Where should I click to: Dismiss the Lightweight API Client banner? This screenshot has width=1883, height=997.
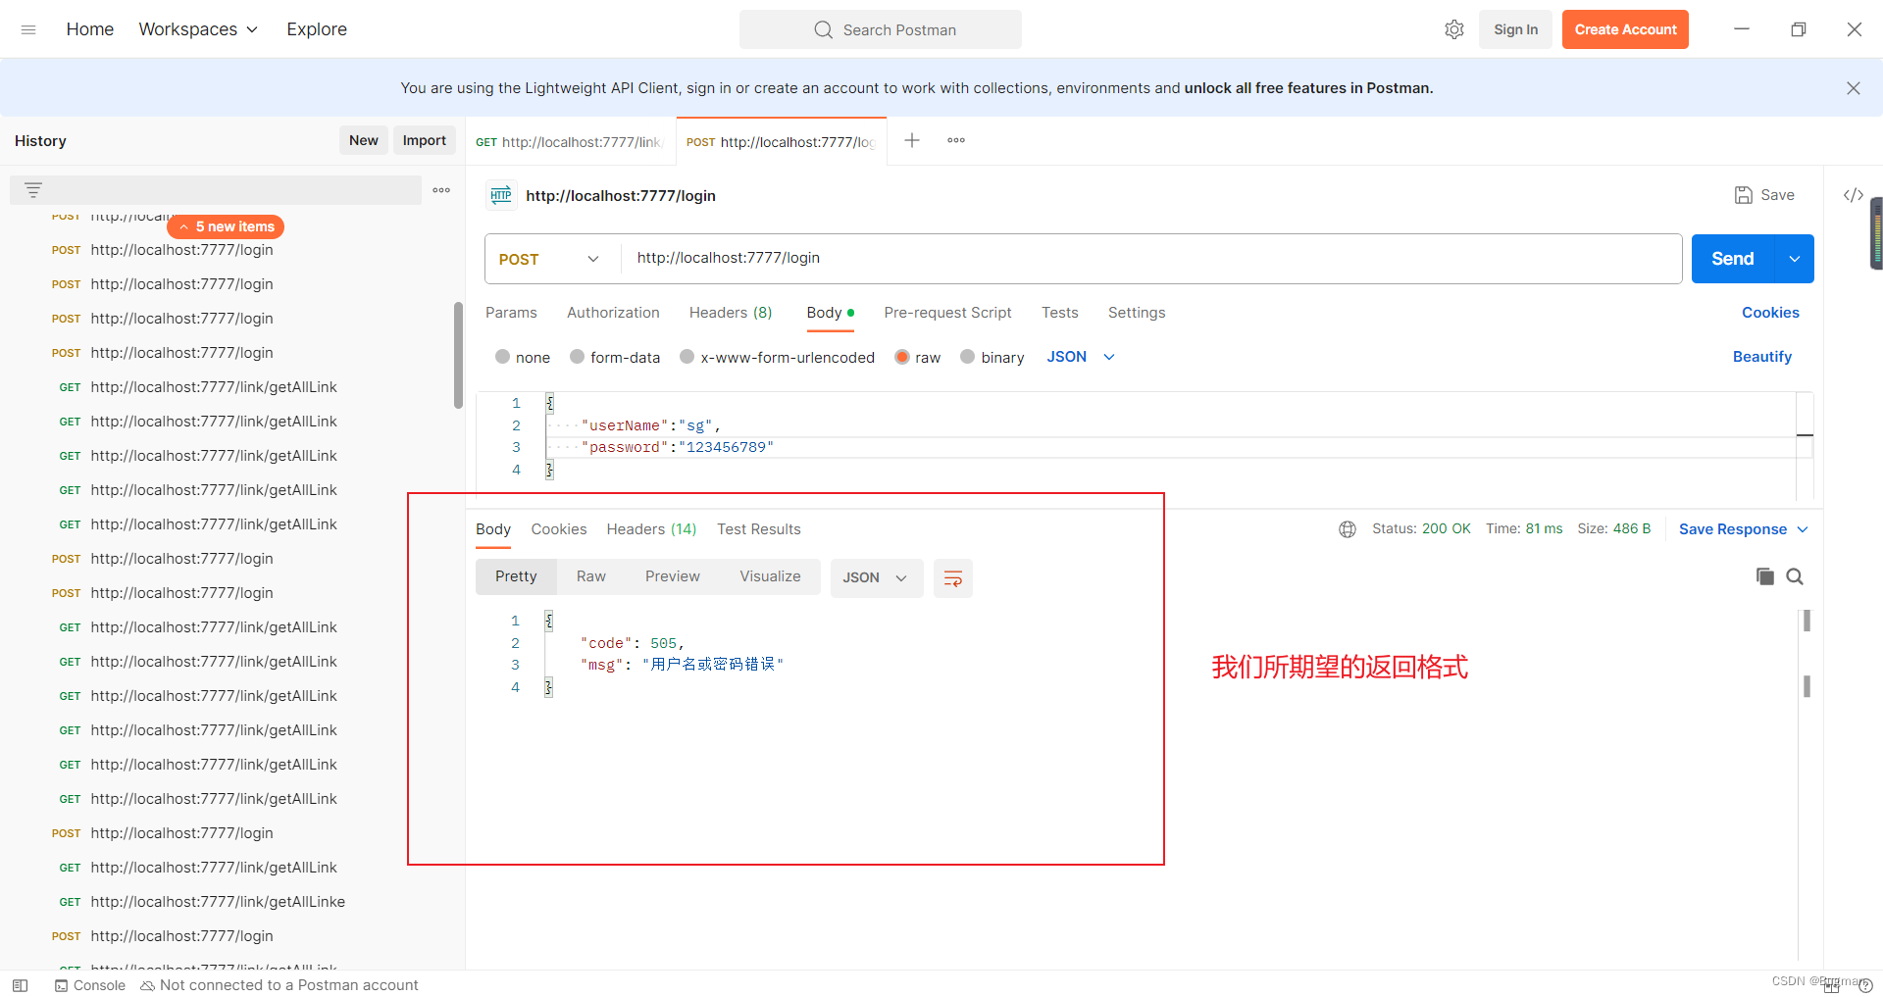click(1854, 88)
